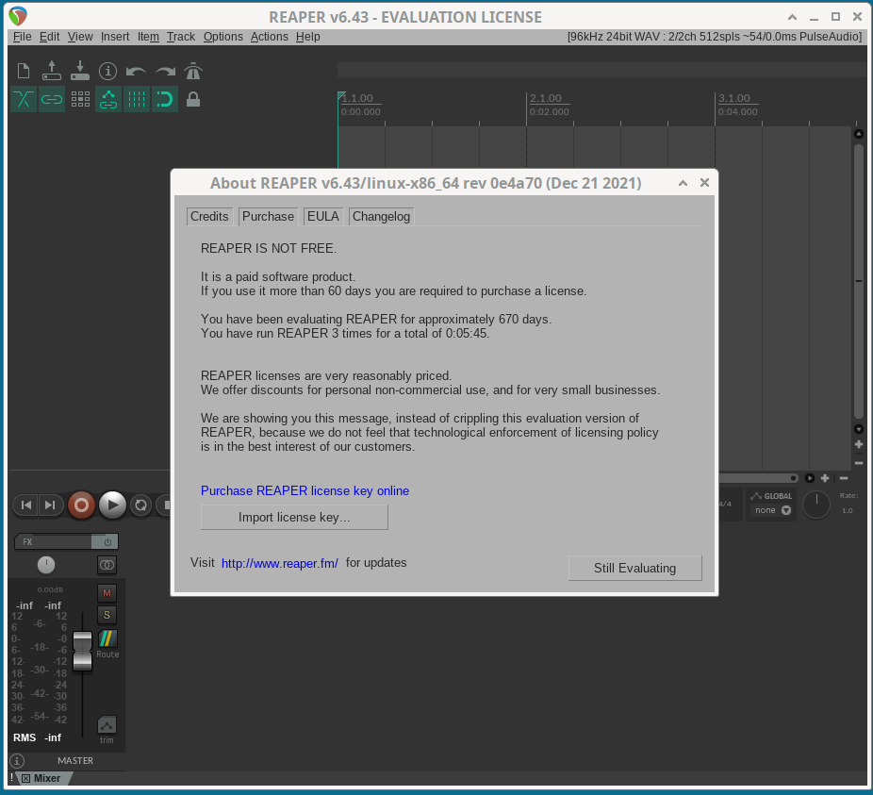Screen dimensions: 873x795
Task: Click the master volume fader handle
Action: click(83, 651)
